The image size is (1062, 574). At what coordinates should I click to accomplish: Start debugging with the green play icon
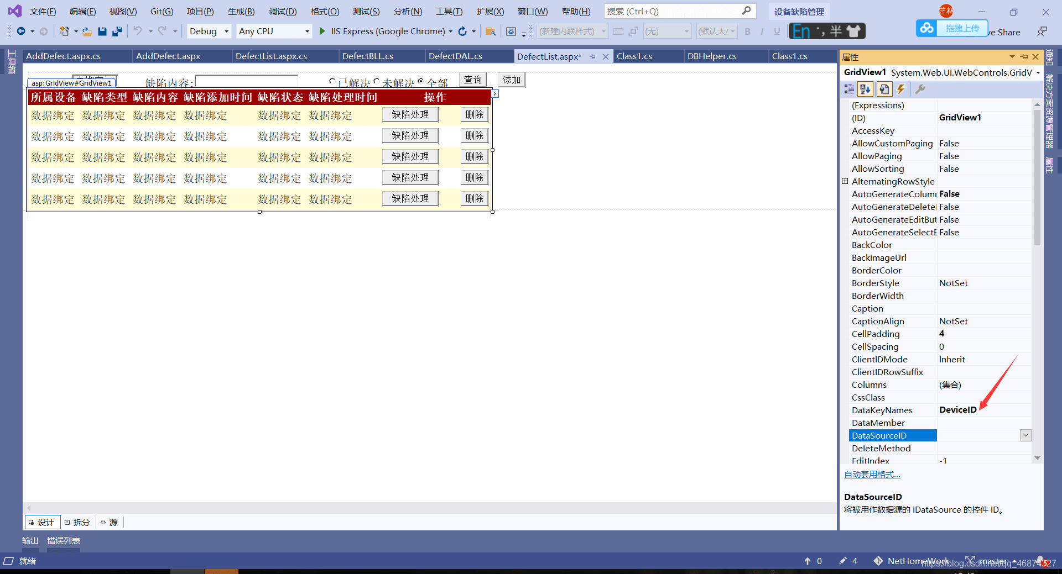322,31
